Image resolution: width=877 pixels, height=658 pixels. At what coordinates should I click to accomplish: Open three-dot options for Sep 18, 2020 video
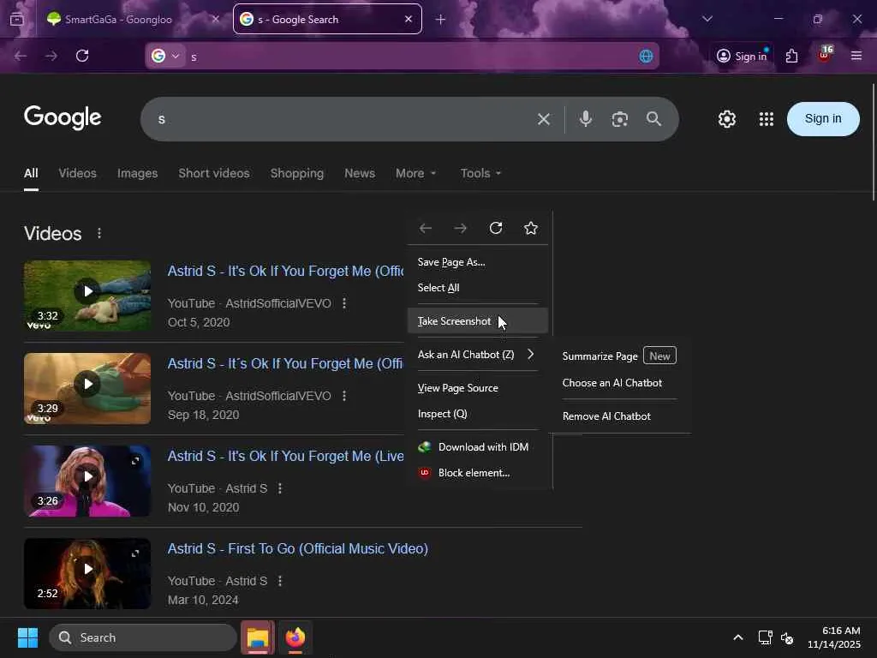pos(344,396)
